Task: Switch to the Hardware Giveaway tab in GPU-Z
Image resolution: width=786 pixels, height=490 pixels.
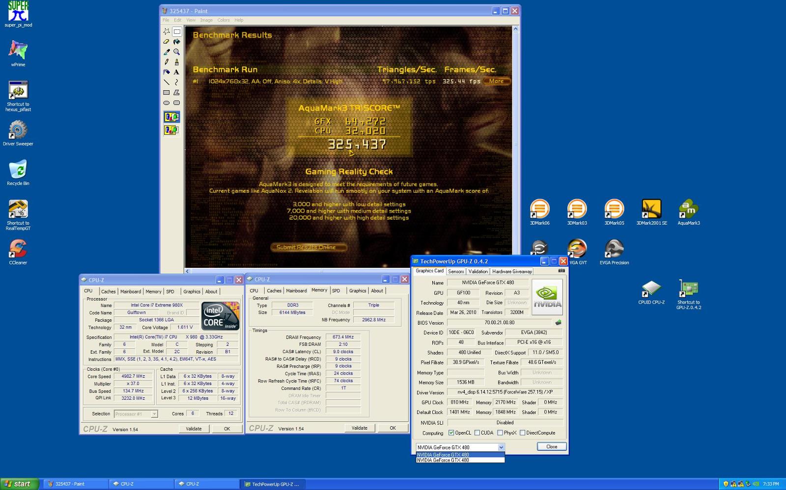Action: pyautogui.click(x=512, y=271)
